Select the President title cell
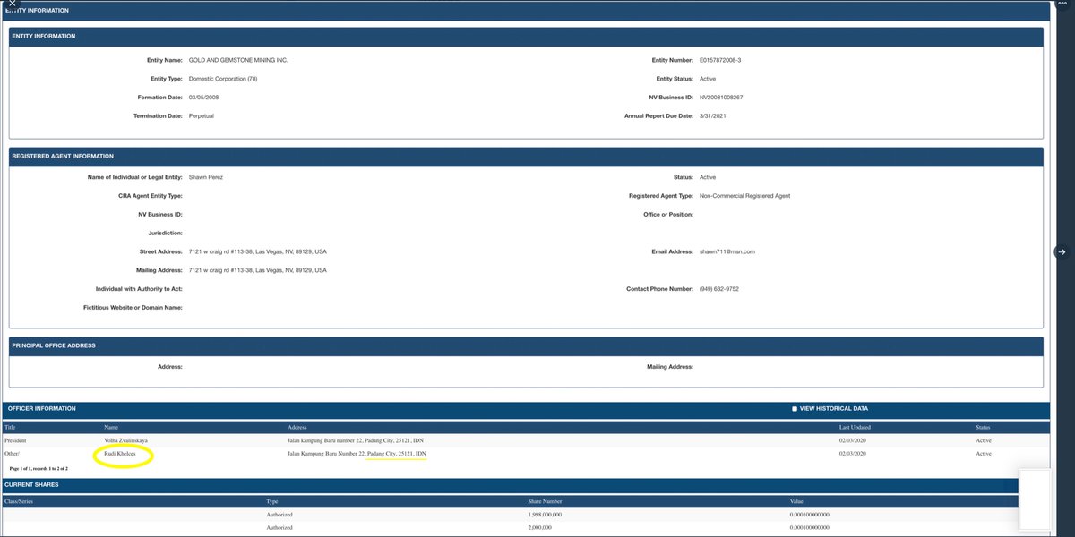Viewport: 1075px width, 537px height. (x=14, y=440)
